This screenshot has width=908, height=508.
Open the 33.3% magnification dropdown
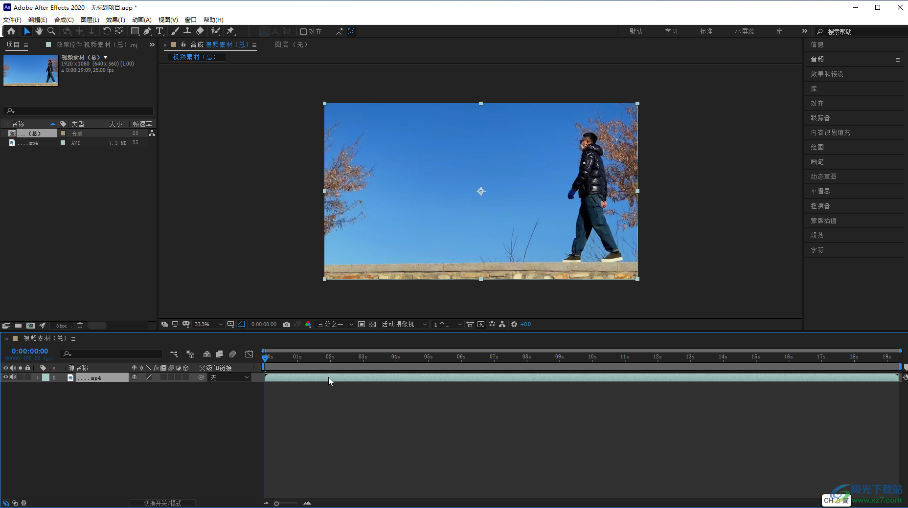coord(208,325)
